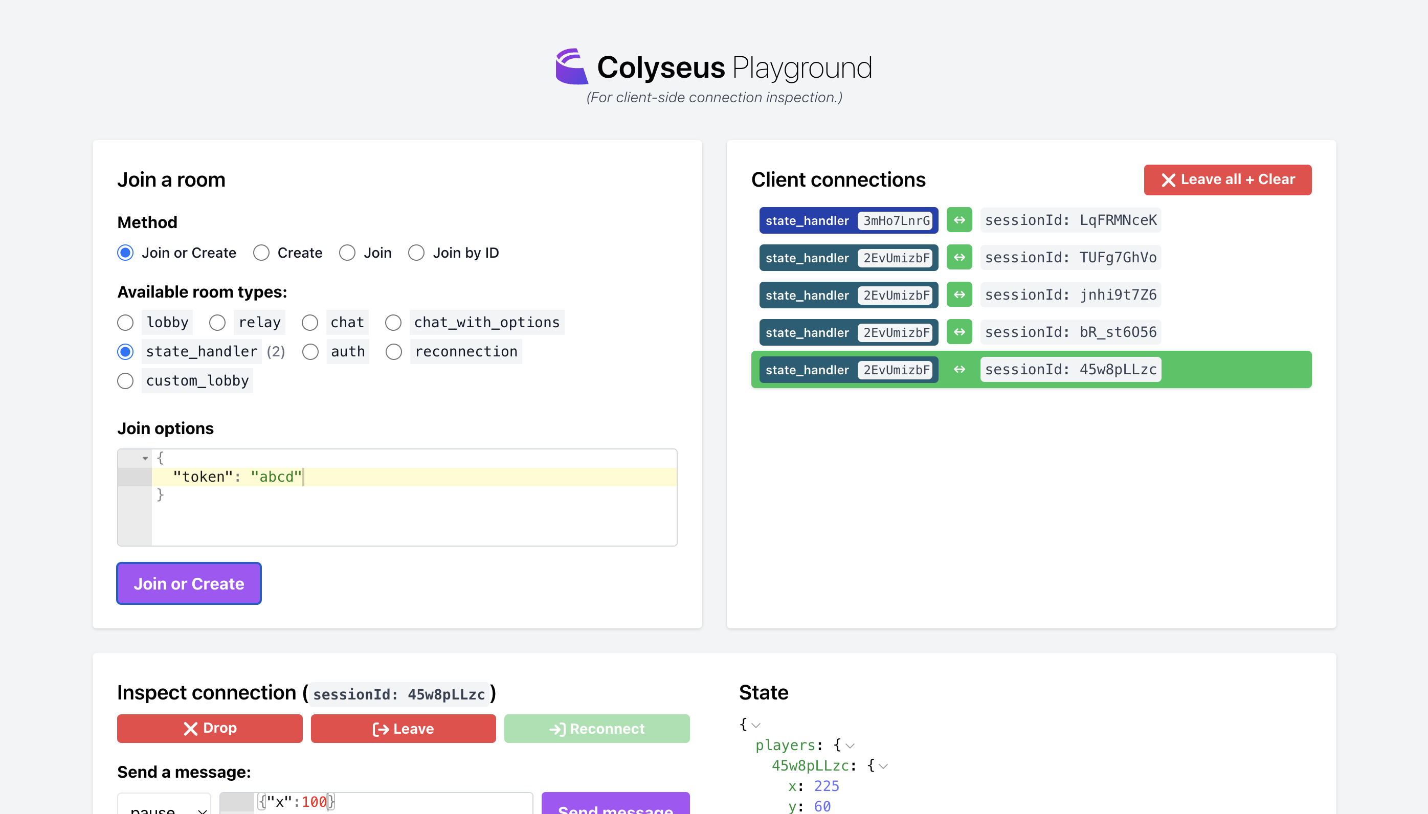
Task: Collapse the 45w8pLLzc player chevron
Action: pyautogui.click(x=883, y=766)
